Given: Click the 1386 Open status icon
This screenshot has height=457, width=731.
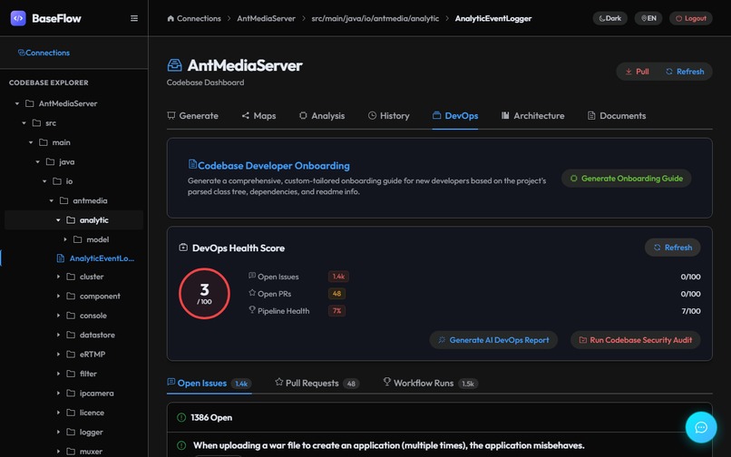Looking at the screenshot, I should pyautogui.click(x=181, y=417).
